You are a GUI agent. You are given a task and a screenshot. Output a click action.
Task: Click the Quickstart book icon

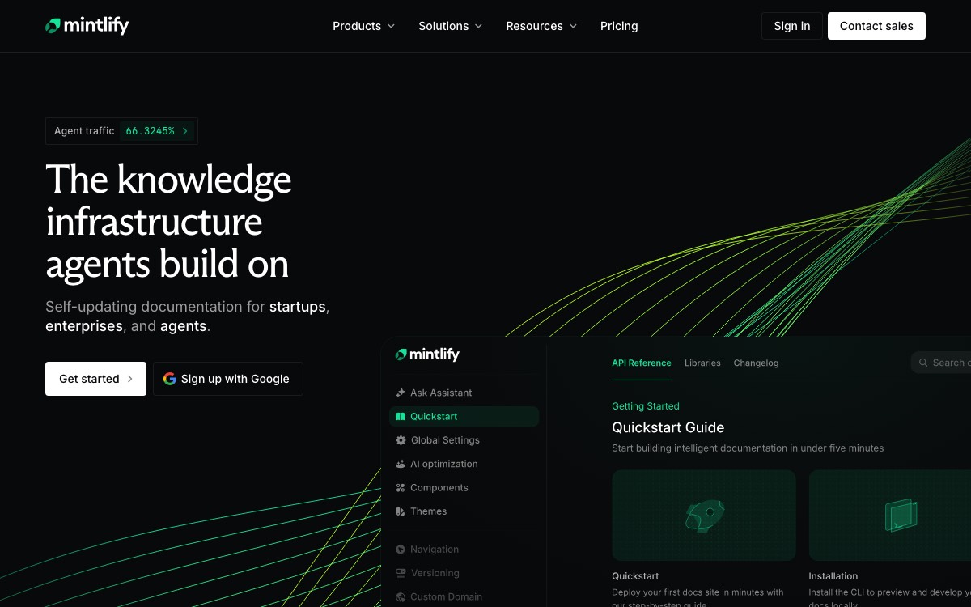401,416
